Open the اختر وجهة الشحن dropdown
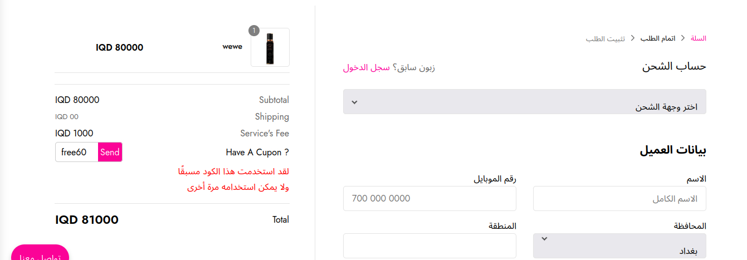The image size is (747, 260). [525, 102]
